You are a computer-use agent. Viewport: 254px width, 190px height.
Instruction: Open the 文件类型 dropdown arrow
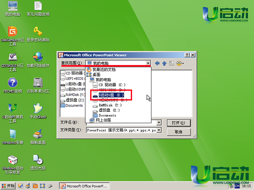[x=159, y=130]
